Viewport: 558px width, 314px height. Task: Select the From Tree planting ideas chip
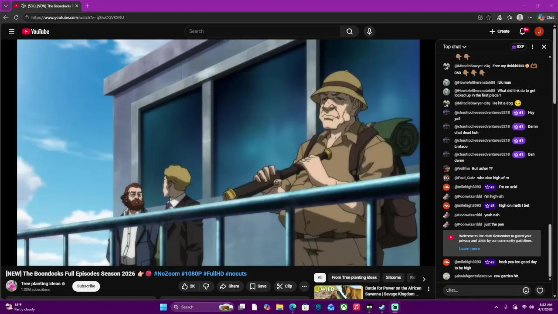[x=354, y=277]
